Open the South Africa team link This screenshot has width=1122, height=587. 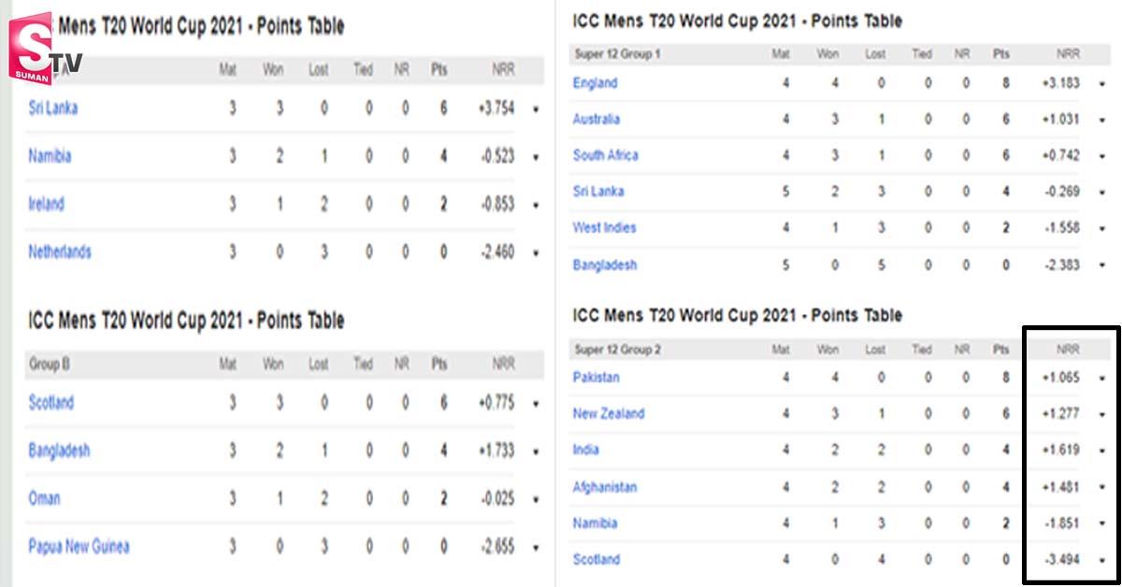pyautogui.click(x=605, y=155)
